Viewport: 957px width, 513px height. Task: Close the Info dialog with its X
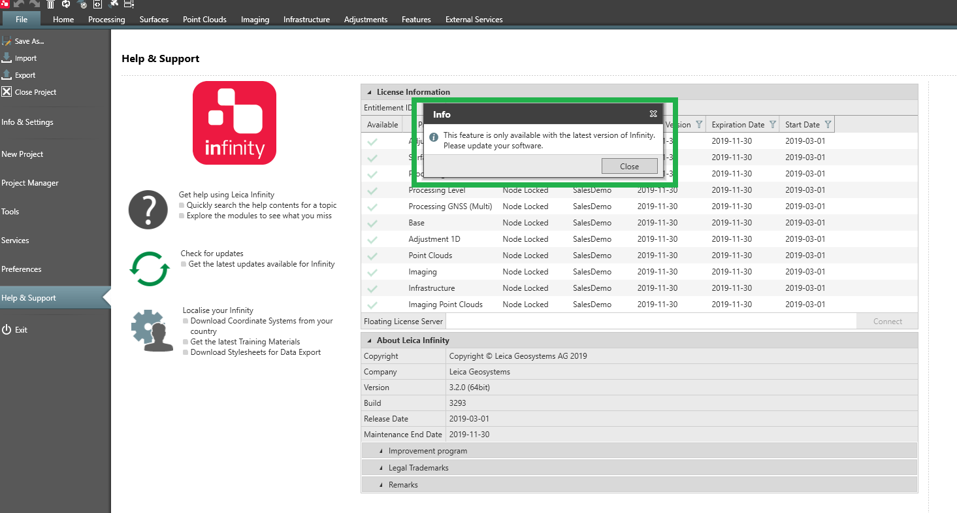(x=653, y=114)
